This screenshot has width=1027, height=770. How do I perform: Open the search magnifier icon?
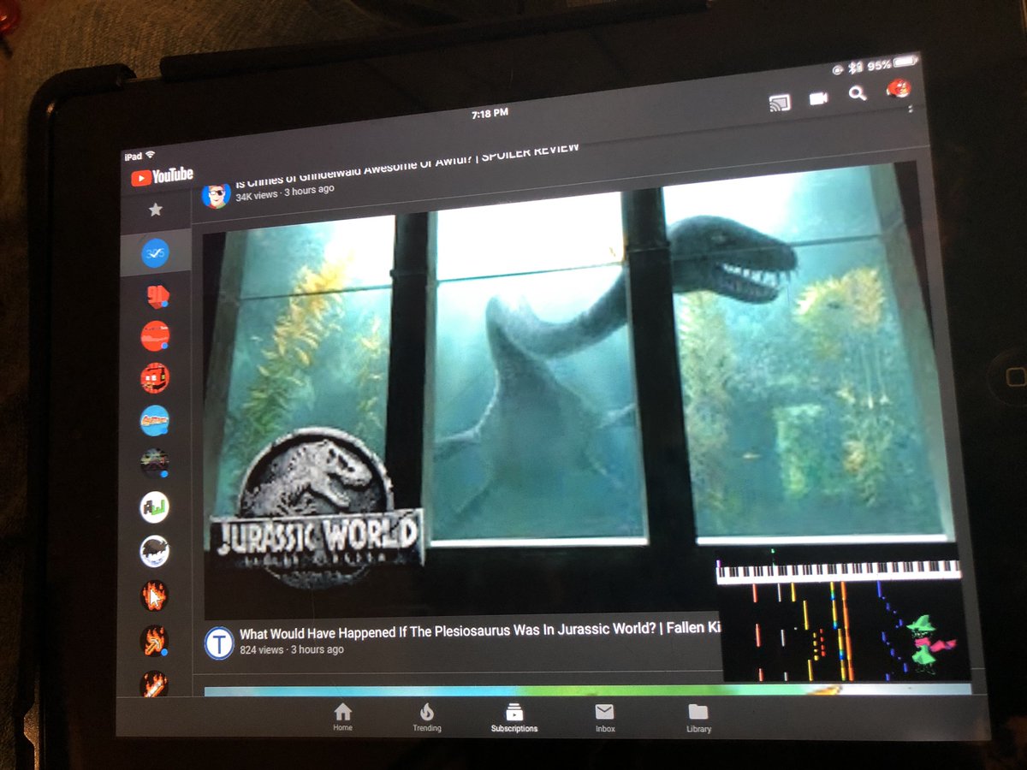click(x=857, y=93)
